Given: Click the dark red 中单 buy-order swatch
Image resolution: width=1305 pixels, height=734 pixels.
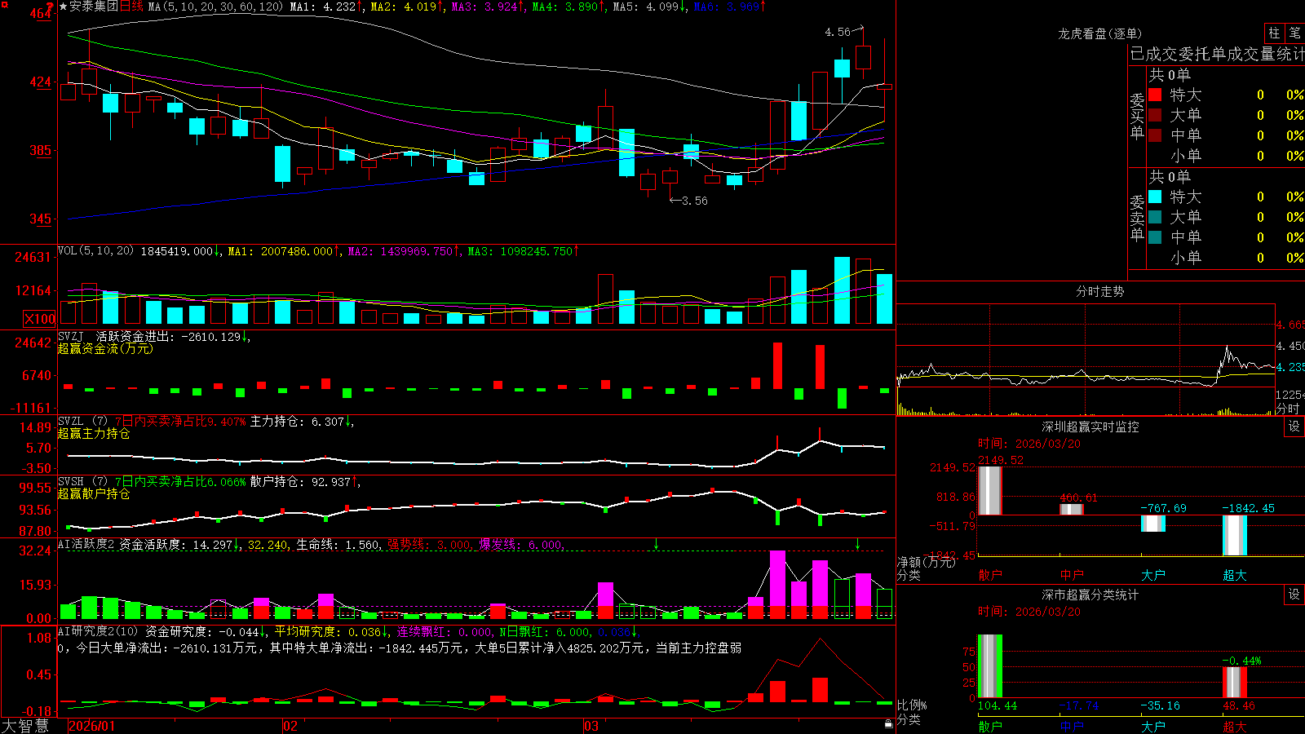Looking at the screenshot, I should tap(1155, 135).
